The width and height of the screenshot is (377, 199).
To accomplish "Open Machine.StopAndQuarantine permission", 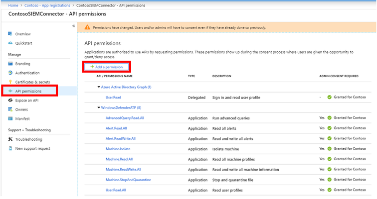I will 128,180.
